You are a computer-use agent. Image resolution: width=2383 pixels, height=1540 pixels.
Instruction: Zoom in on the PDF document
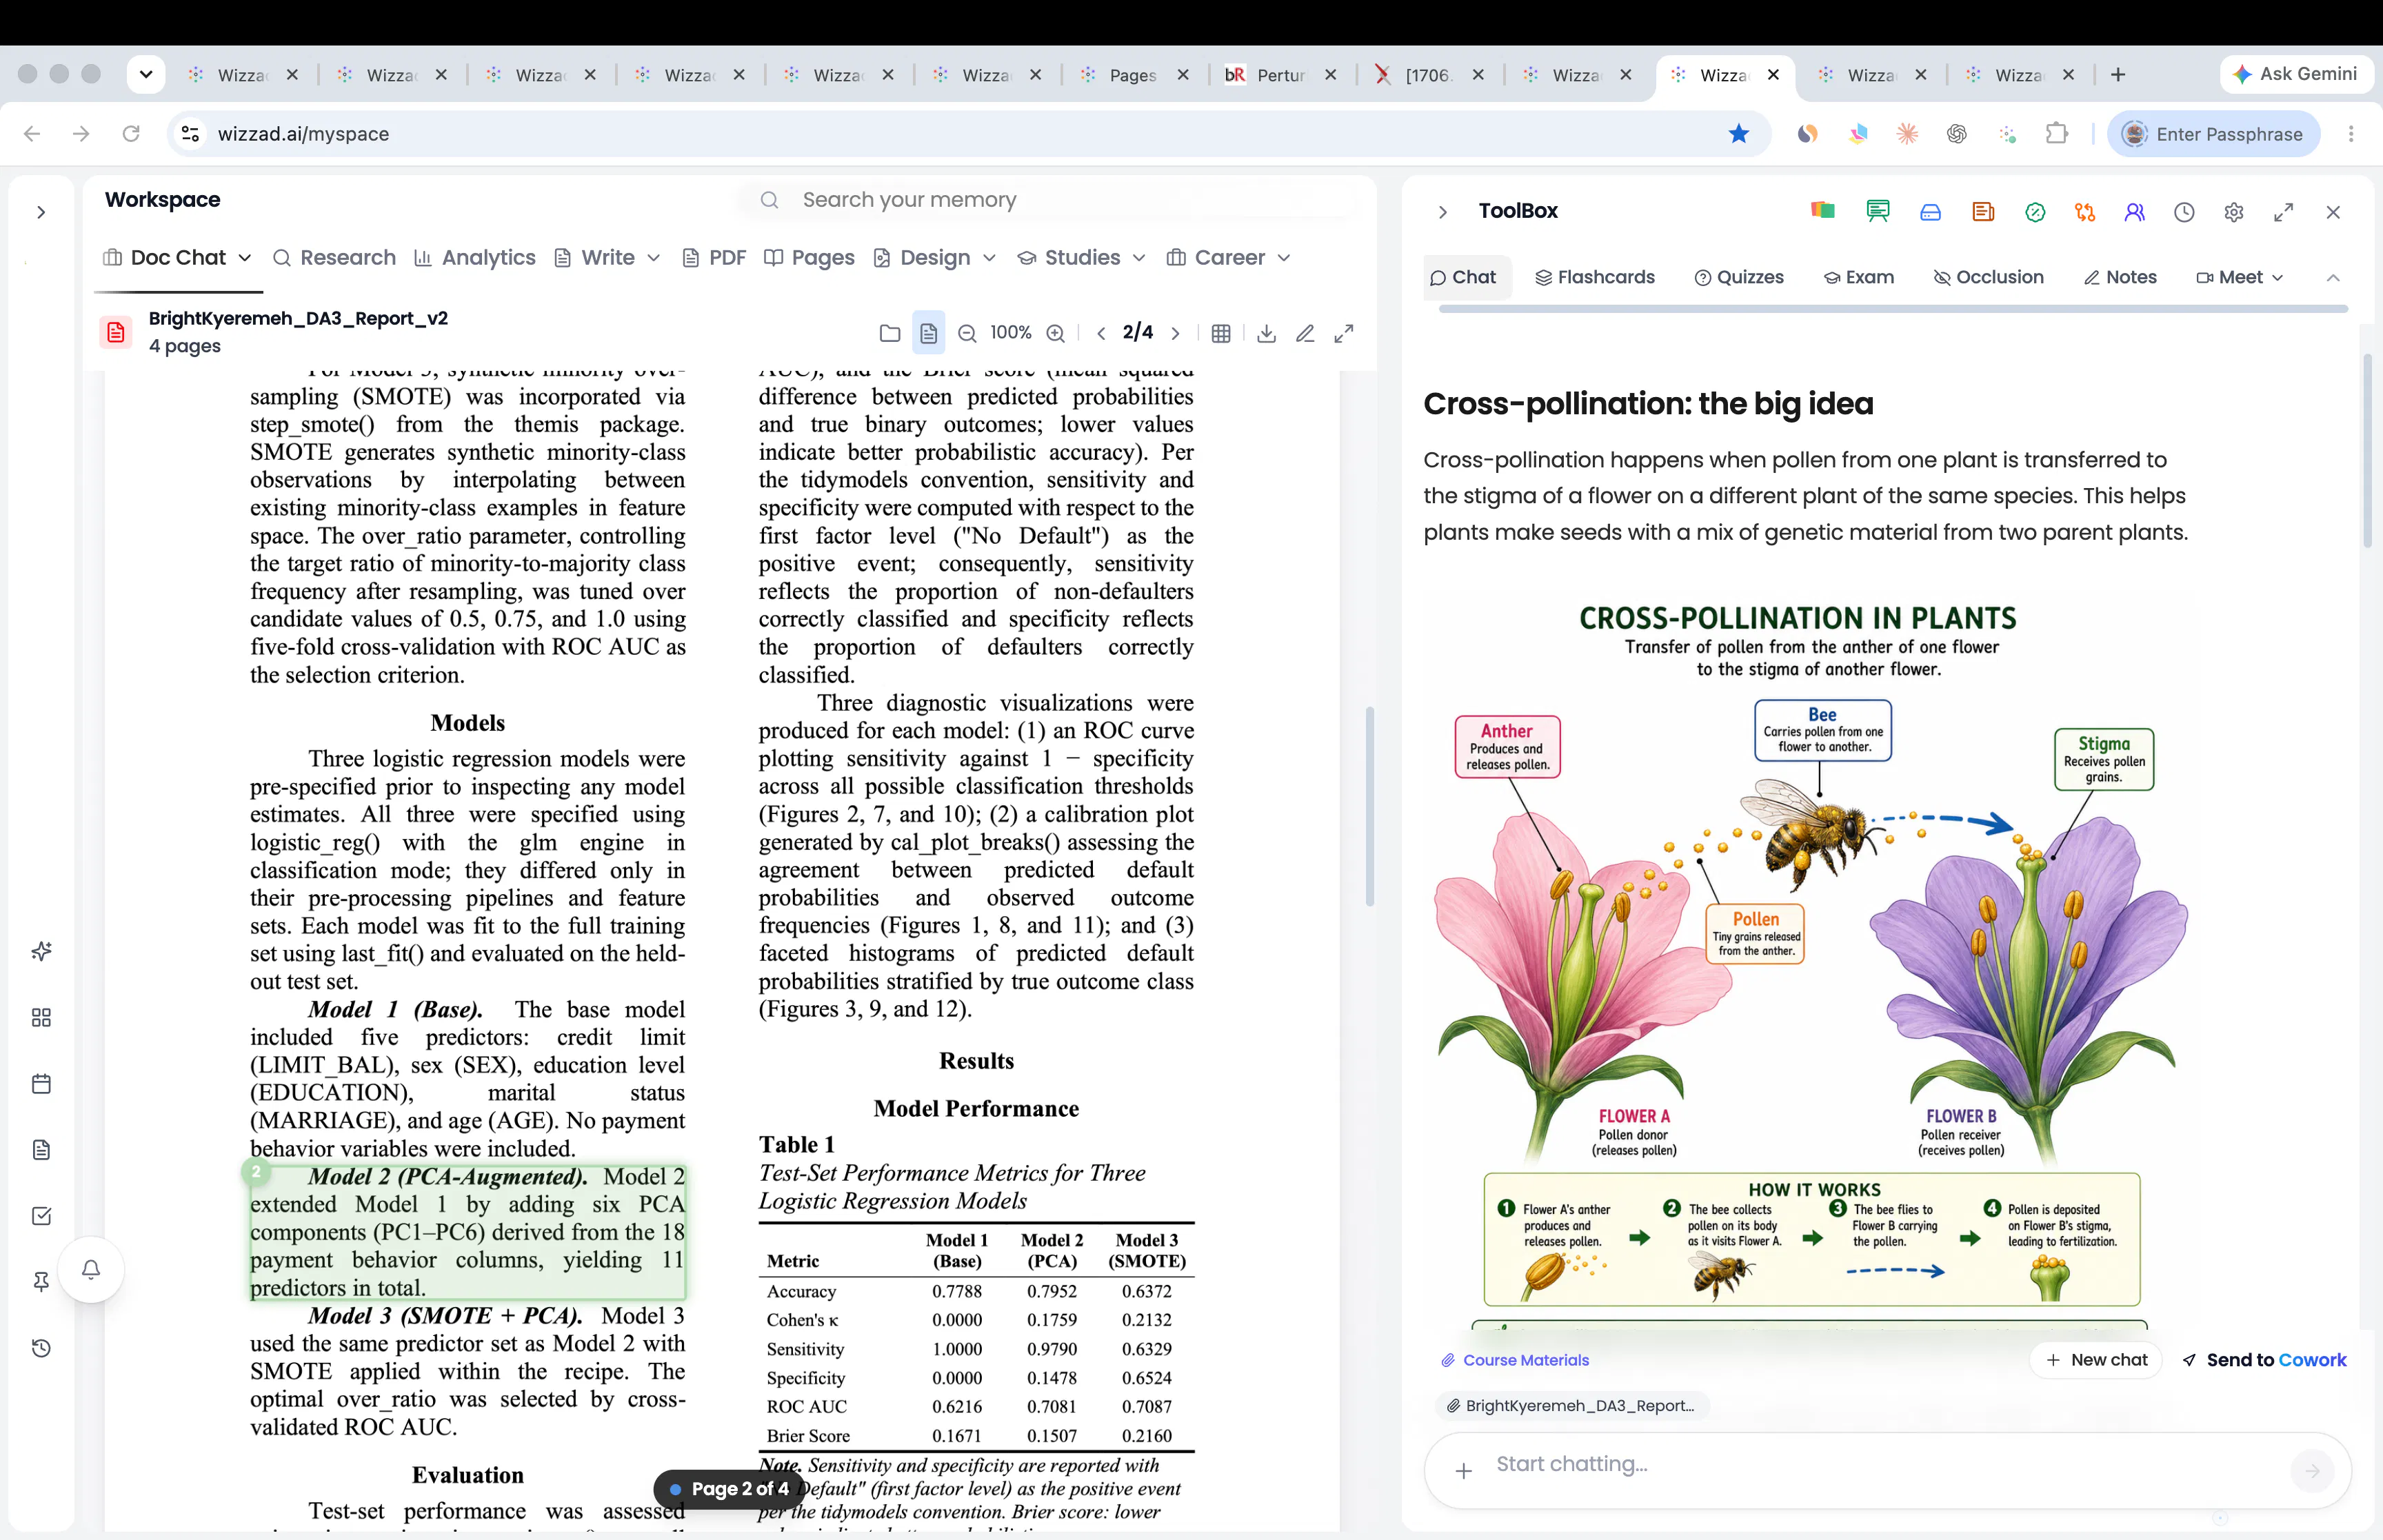tap(1055, 333)
